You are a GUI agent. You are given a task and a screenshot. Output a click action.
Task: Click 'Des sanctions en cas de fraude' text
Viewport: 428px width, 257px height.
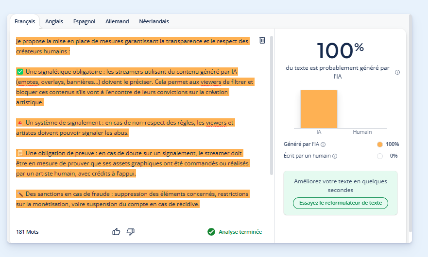pyautogui.click(x=133, y=199)
